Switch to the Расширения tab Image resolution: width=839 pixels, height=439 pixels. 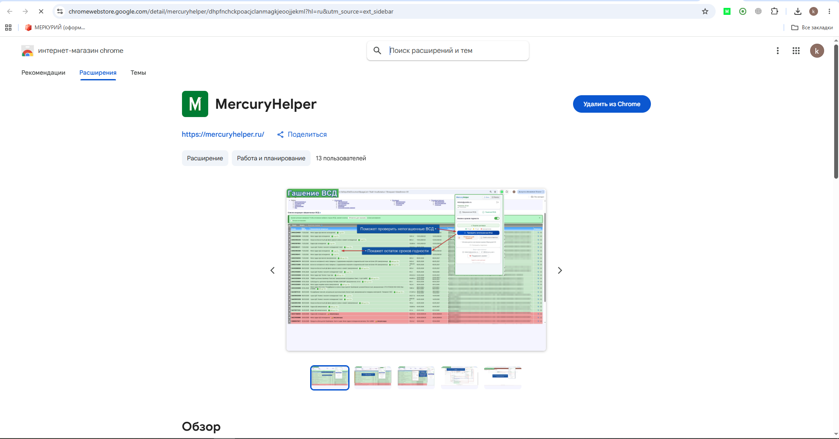coord(98,73)
